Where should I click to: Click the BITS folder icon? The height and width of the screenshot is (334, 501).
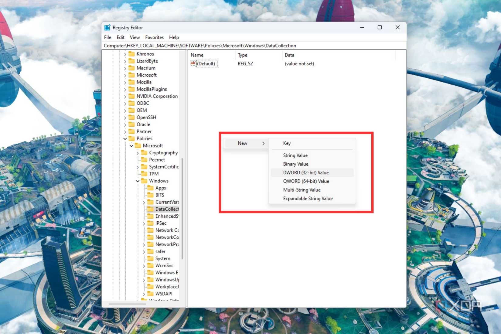150,195
